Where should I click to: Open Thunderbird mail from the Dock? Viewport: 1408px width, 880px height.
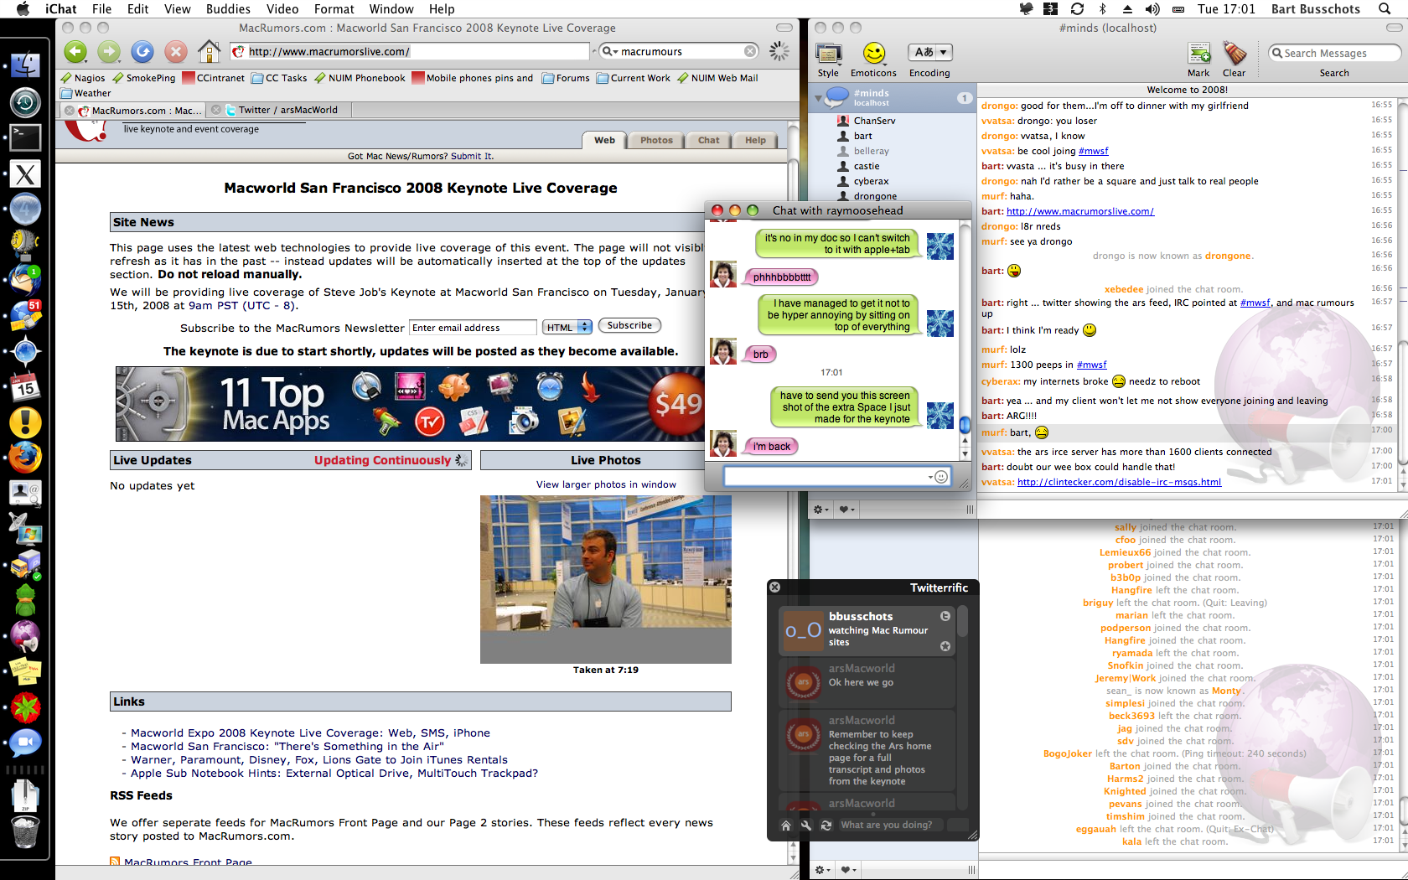[25, 280]
